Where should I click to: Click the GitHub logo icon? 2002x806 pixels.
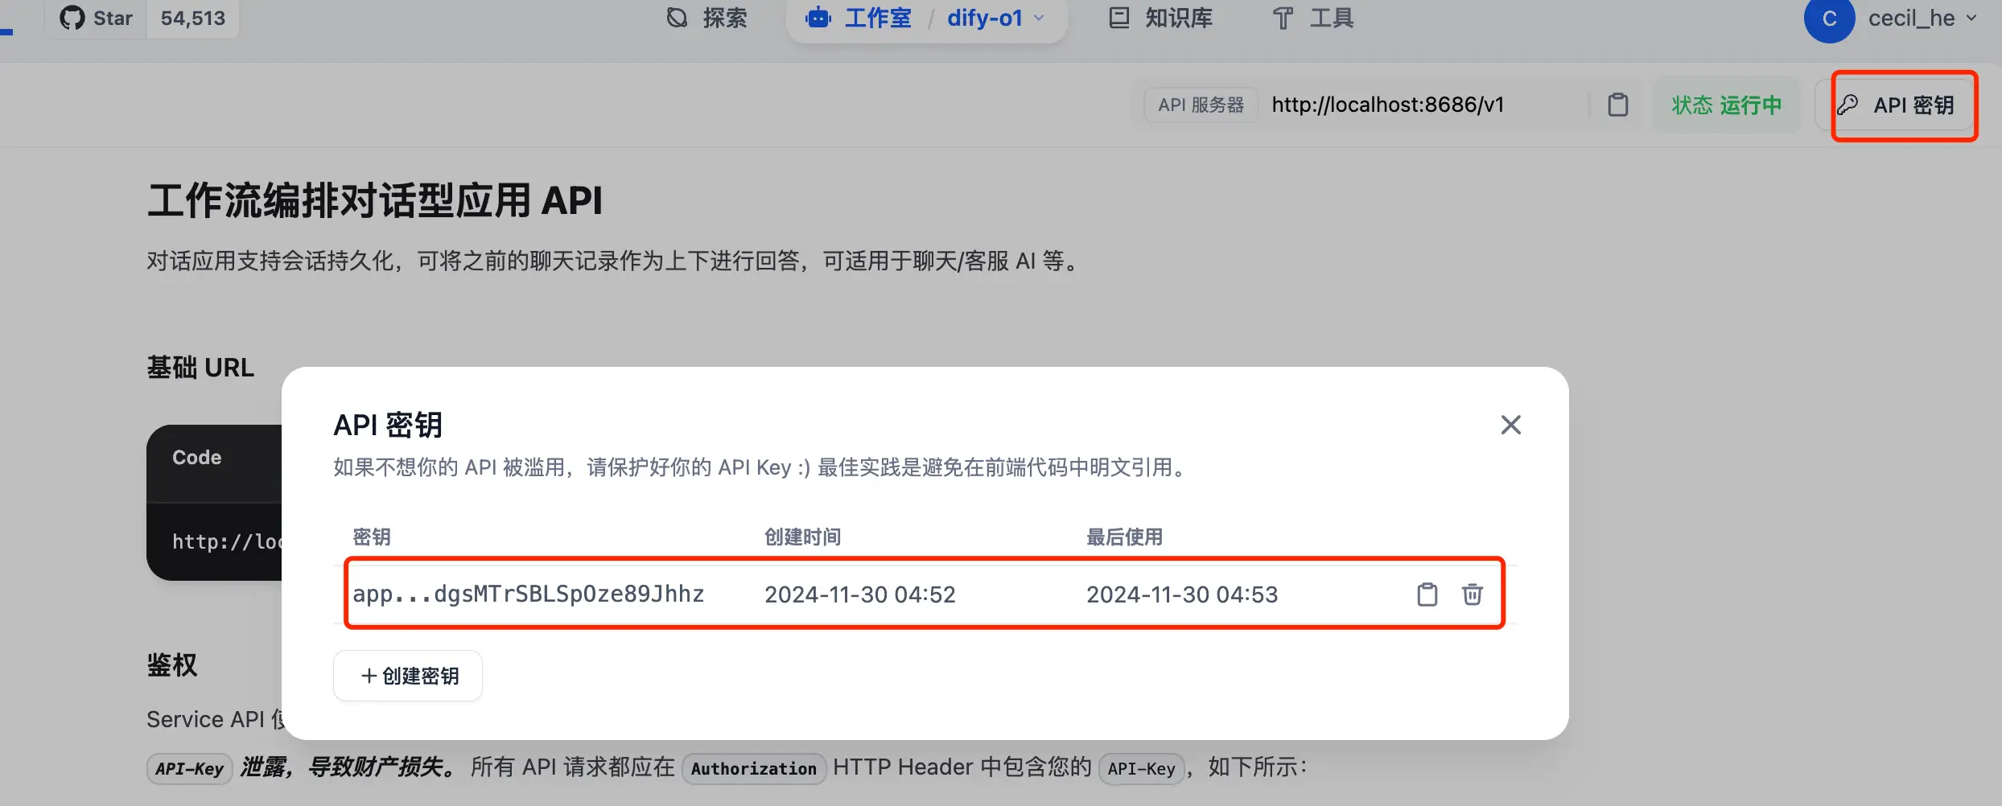point(72,18)
